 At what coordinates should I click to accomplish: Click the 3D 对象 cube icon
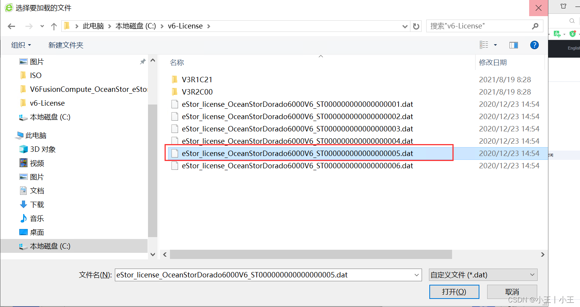[x=24, y=149]
